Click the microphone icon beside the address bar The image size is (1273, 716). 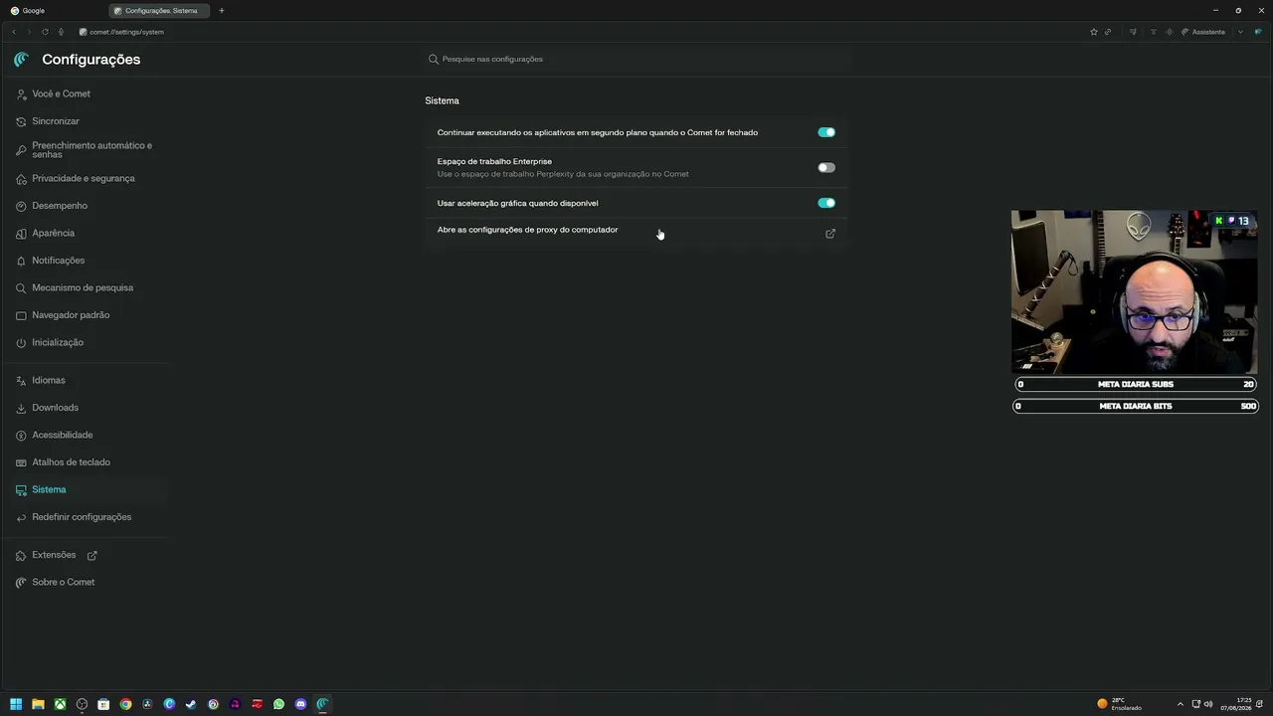pos(61,32)
